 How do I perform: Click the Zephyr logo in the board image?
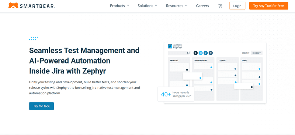point(175,47)
